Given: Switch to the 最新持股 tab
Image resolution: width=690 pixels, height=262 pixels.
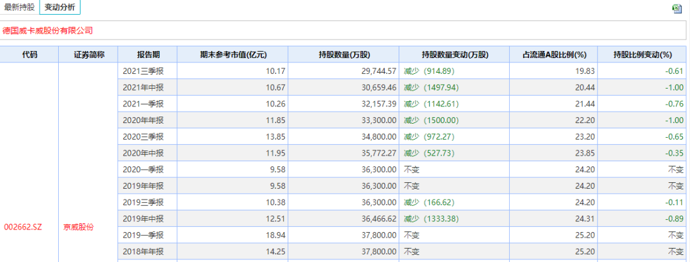Looking at the screenshot, I should click(x=19, y=8).
